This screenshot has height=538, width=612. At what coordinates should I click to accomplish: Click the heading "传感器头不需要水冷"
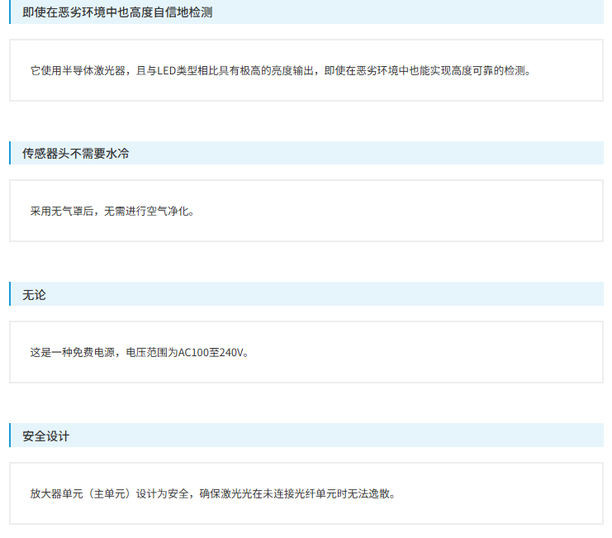point(76,154)
